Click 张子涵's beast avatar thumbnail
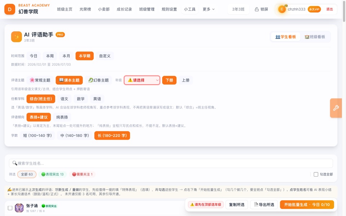Screen dimensions: 346x216 [x=19, y=208]
